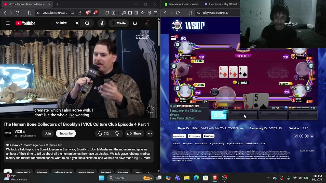Open the WSOP game hamburger menu
This screenshot has height=183, width=326.
coord(174,38)
